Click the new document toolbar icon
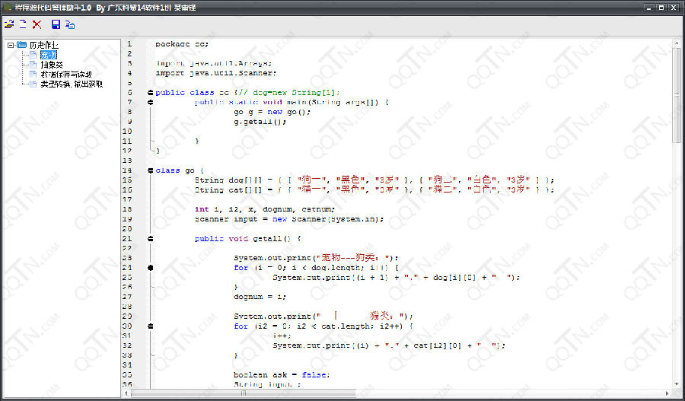This screenshot has height=401, width=685. click(x=23, y=24)
